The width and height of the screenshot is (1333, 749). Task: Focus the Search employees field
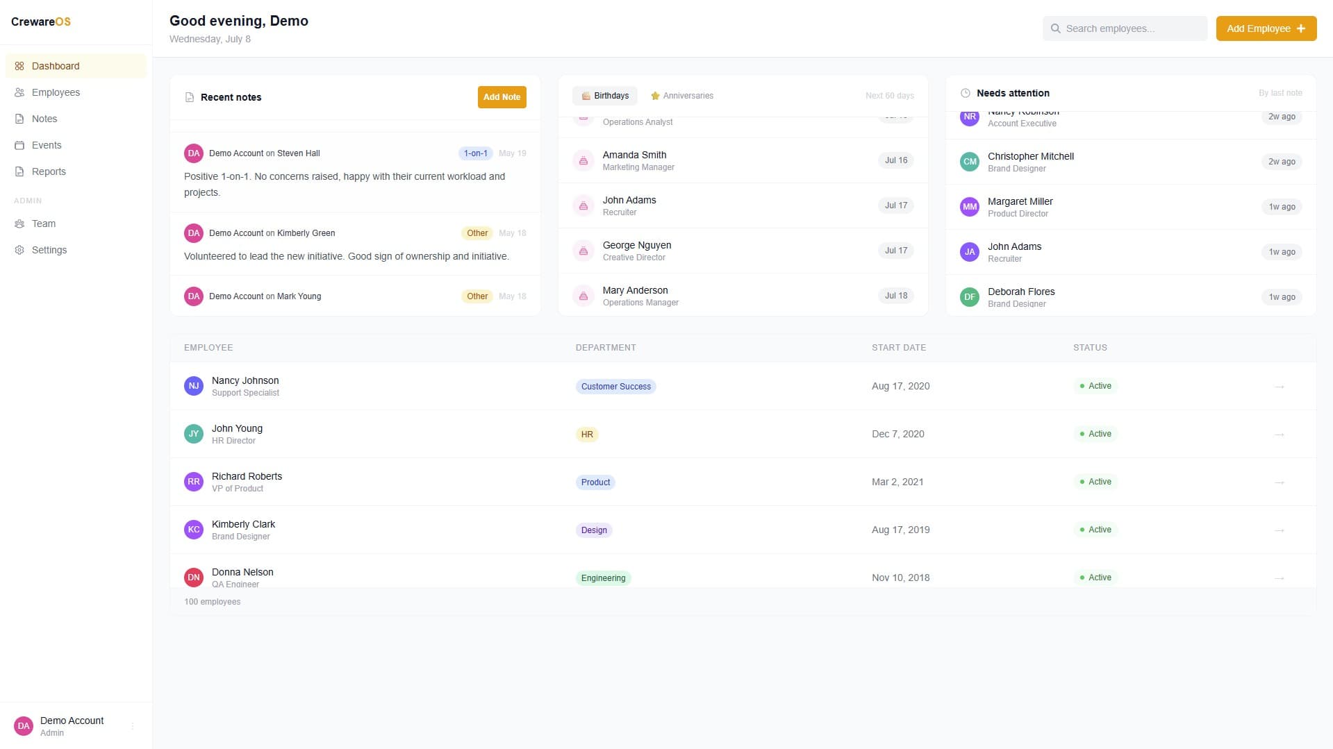tap(1125, 28)
